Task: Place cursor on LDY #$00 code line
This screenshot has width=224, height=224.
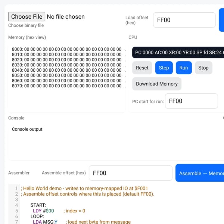Action: point(43,211)
